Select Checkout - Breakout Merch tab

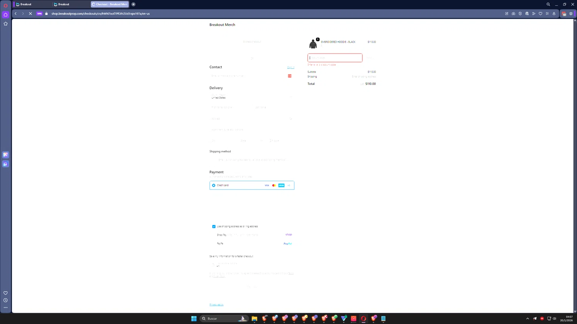(x=110, y=4)
